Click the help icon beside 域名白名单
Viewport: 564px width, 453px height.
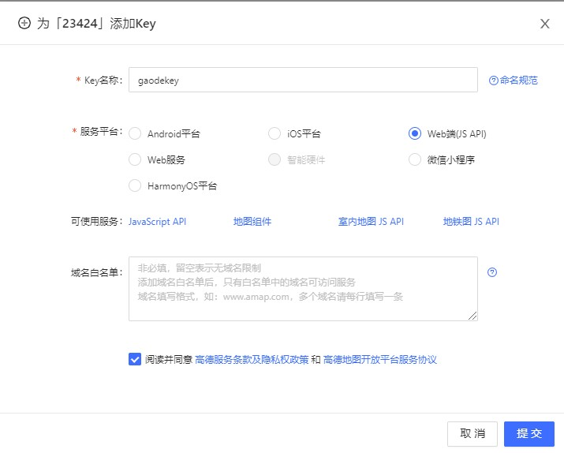point(492,272)
